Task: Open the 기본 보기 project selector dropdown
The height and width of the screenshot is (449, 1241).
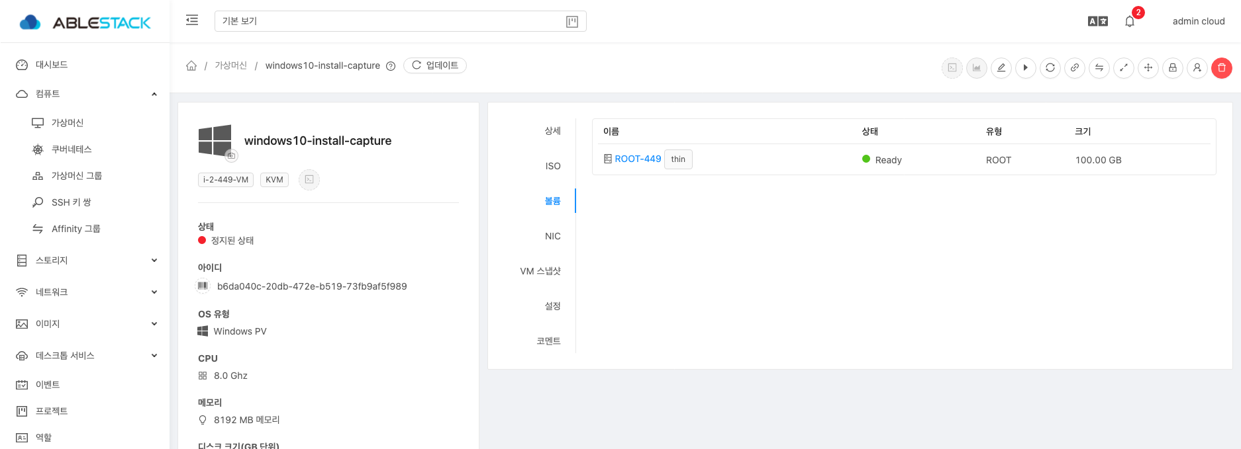Action: (400, 21)
